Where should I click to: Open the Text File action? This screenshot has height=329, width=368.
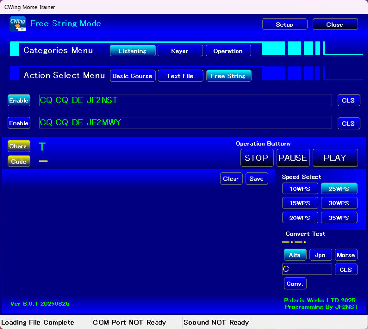point(180,76)
